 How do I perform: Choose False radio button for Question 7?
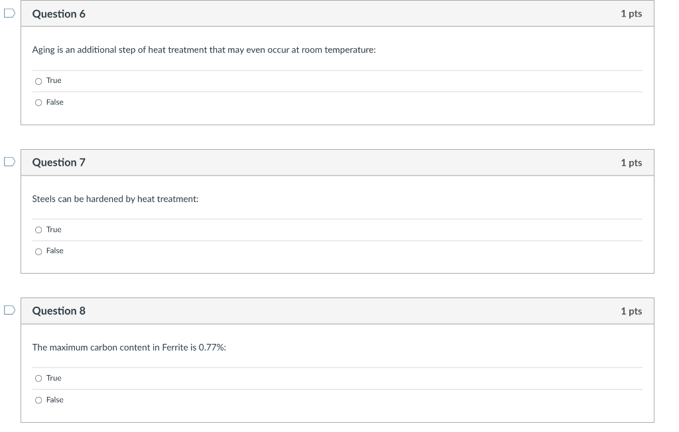point(38,251)
